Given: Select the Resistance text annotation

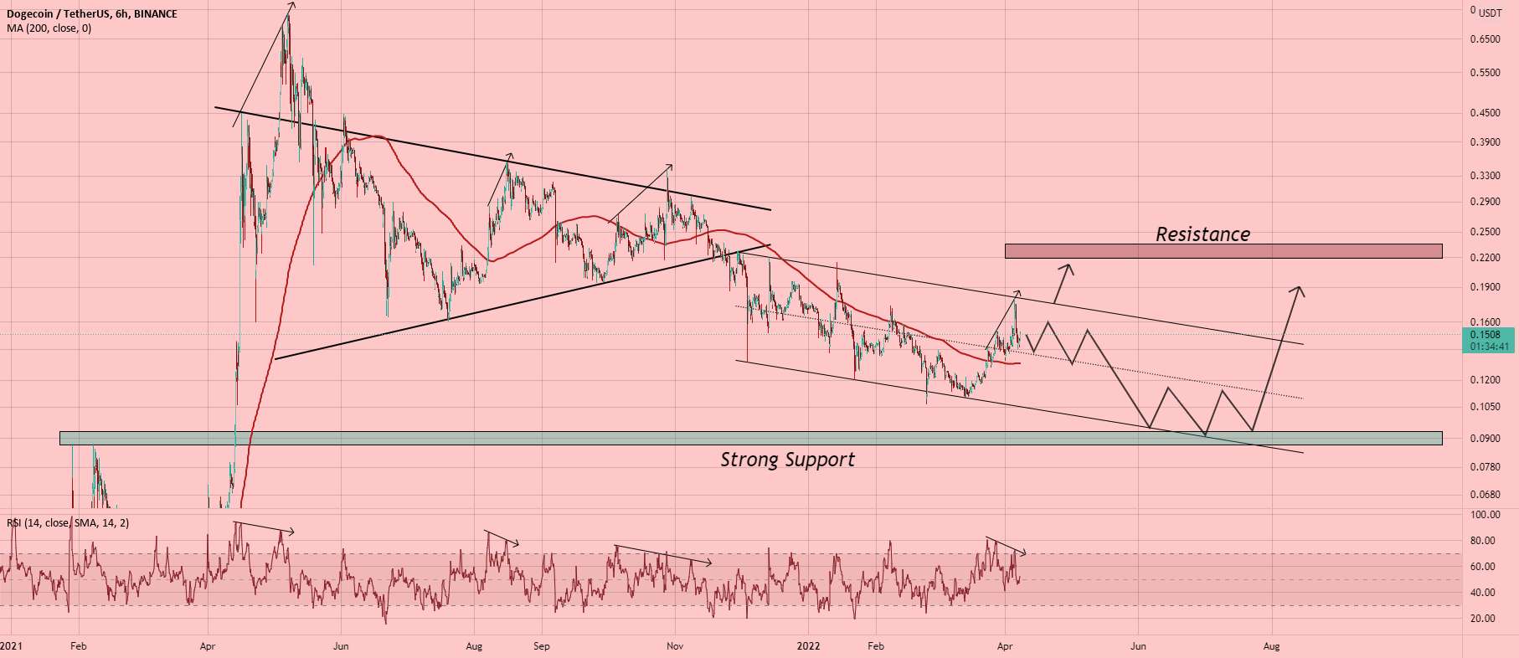Looking at the screenshot, I should pos(1202,234).
